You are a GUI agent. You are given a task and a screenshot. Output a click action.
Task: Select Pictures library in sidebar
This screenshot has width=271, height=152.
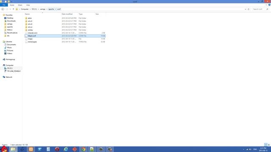coord(10,51)
